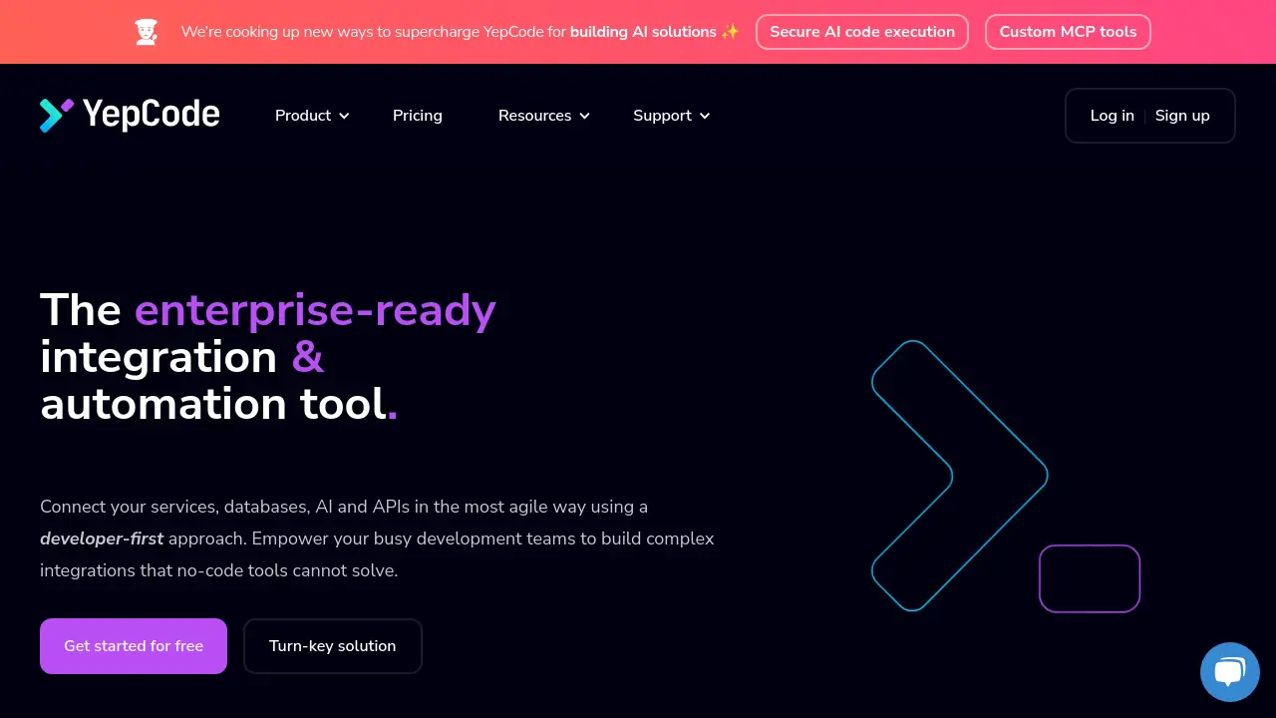
Task: Go to the Pricing page
Action: tap(418, 116)
